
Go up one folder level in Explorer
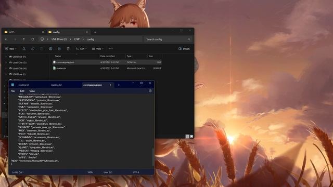24,39
